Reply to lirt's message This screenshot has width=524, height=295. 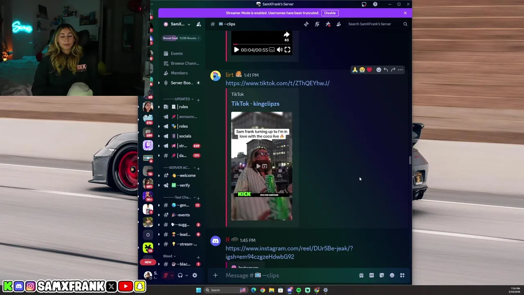click(386, 70)
